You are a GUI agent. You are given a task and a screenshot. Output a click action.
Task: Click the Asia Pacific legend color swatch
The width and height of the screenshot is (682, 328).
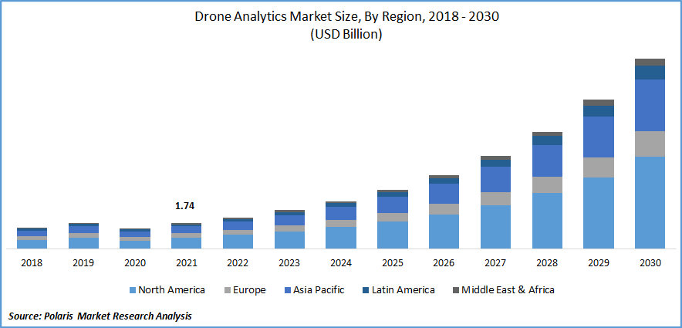[x=287, y=290]
